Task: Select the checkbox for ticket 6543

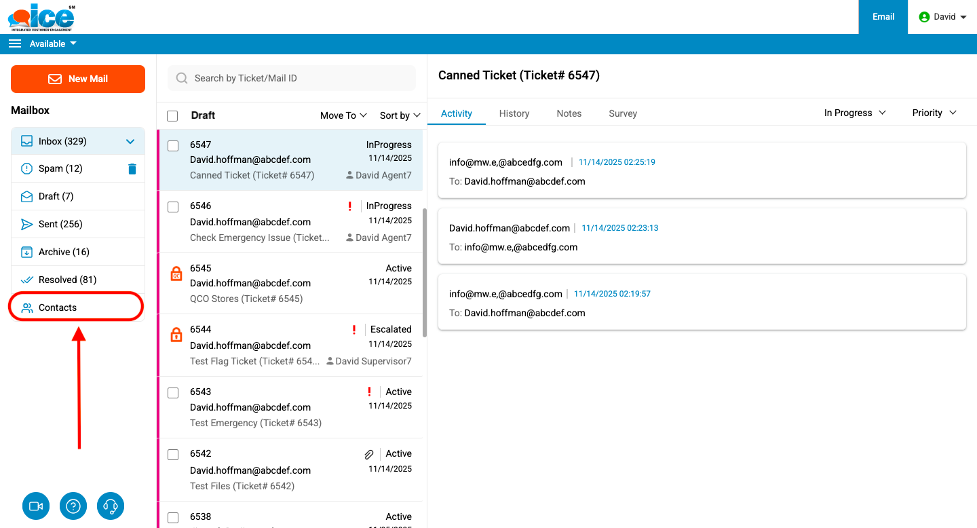Action: [x=173, y=393]
